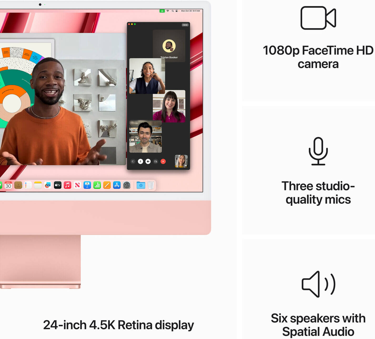Click the date and time in menu bar
The image size is (375, 339).
(190, 11)
